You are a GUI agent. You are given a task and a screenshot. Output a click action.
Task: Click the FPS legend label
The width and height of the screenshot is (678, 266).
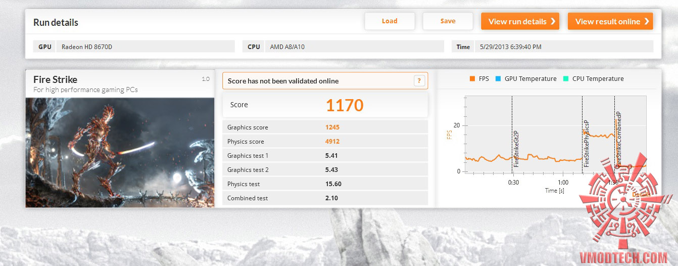pos(483,79)
